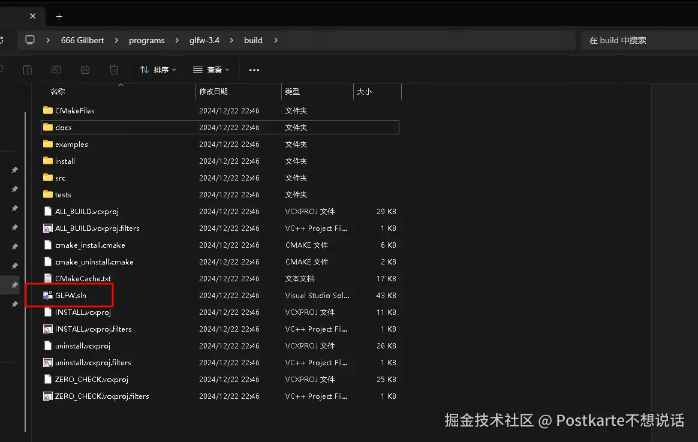
Task: Click cmake_uninstall.cmake file icon
Action: pyautogui.click(x=47, y=261)
